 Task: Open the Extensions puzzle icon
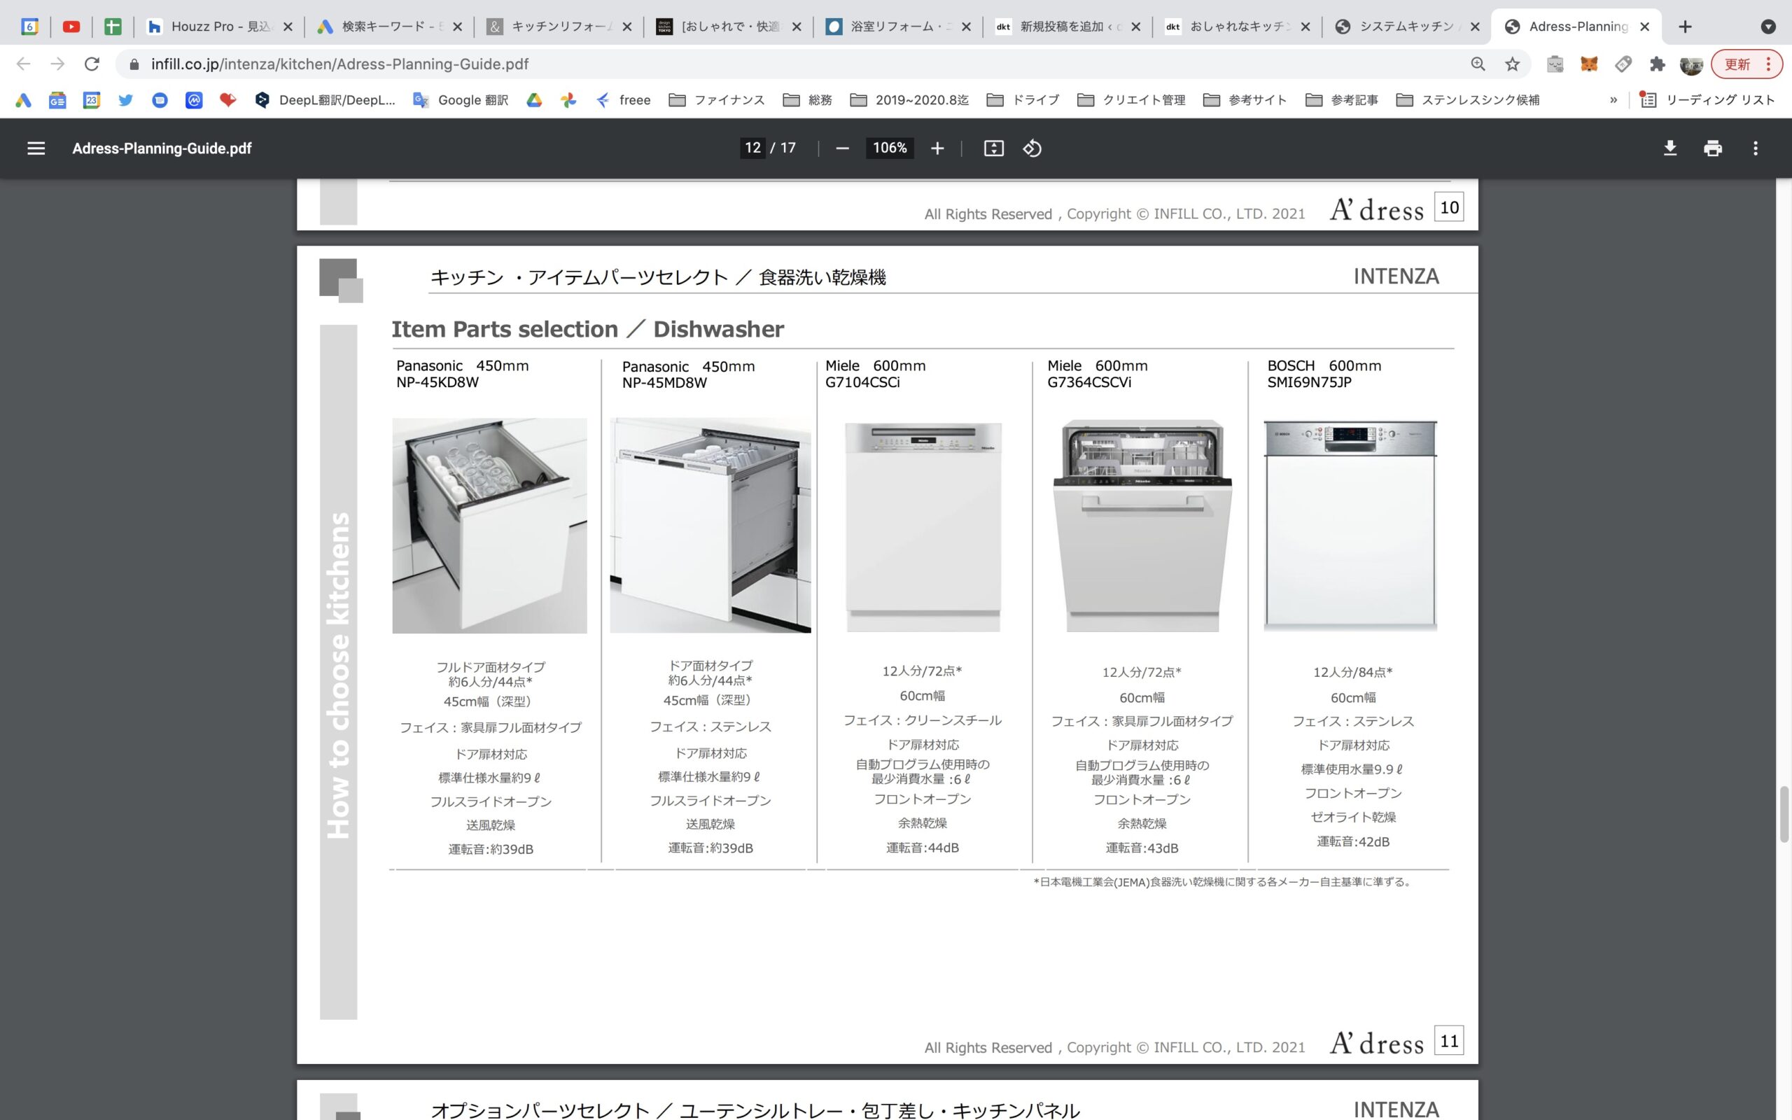pyautogui.click(x=1657, y=64)
